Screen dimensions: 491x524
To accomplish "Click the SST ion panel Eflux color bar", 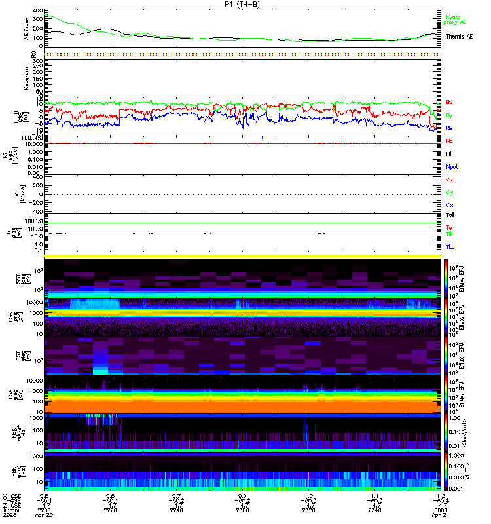I will tap(446, 278).
